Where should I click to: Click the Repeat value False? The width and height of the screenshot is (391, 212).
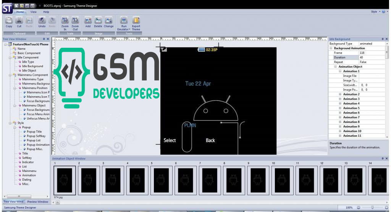click(x=372, y=62)
